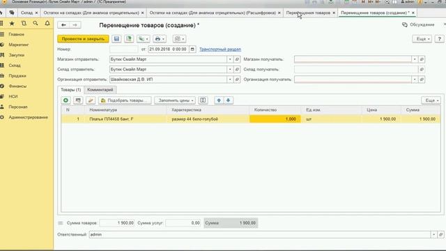The height and width of the screenshot is (251, 446).
Task: Move row down with blue down arrow
Action: point(228,100)
